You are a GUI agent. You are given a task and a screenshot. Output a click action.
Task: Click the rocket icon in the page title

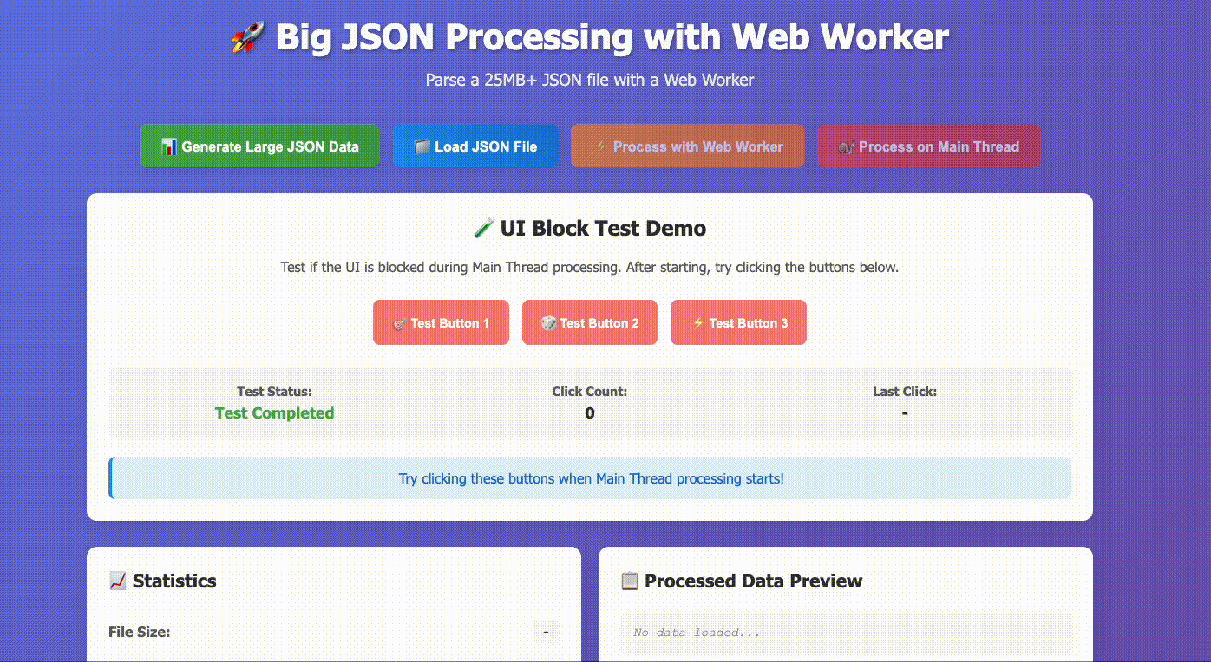pyautogui.click(x=245, y=36)
